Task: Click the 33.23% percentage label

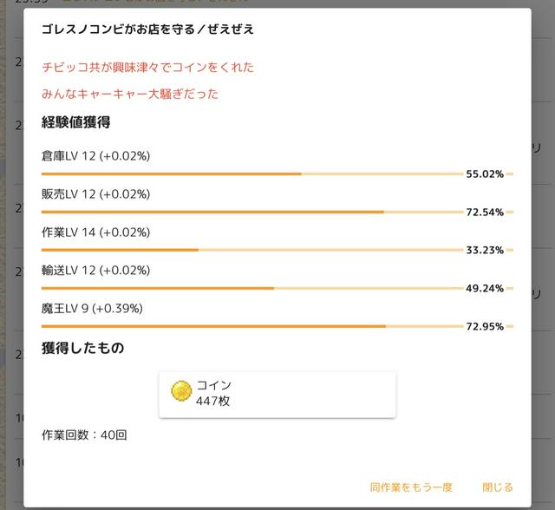Action: click(485, 251)
